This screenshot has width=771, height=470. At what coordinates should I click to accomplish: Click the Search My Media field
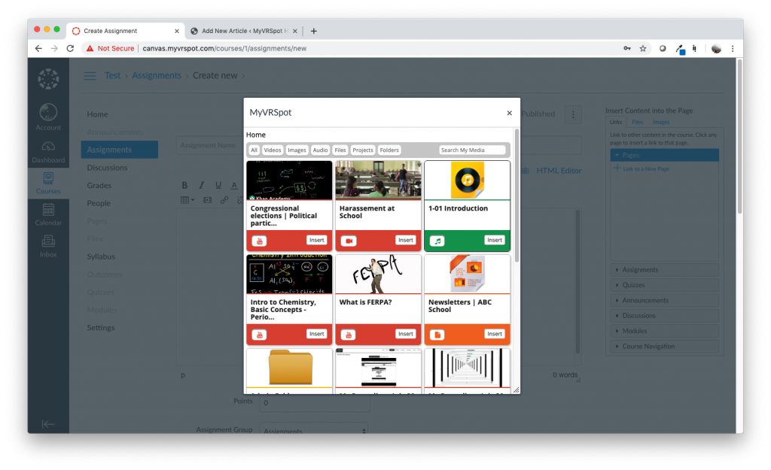[471, 150]
